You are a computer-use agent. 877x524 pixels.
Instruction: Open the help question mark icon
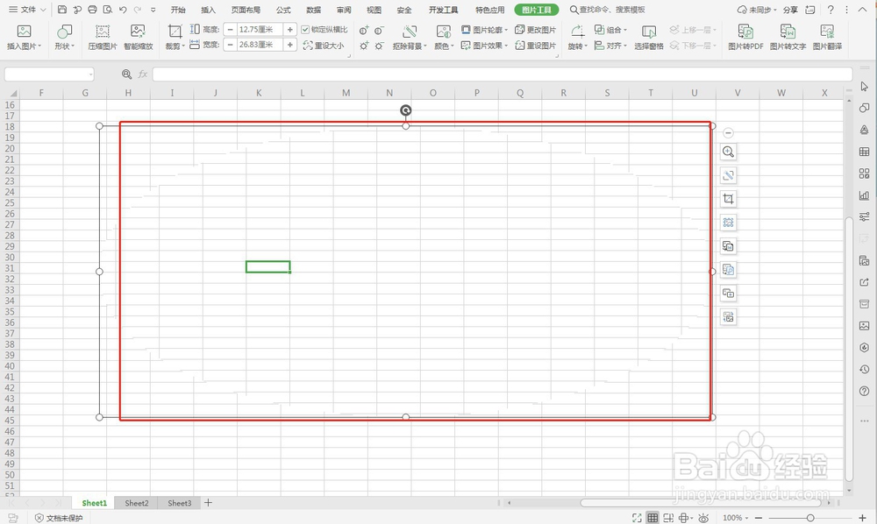pos(831,10)
